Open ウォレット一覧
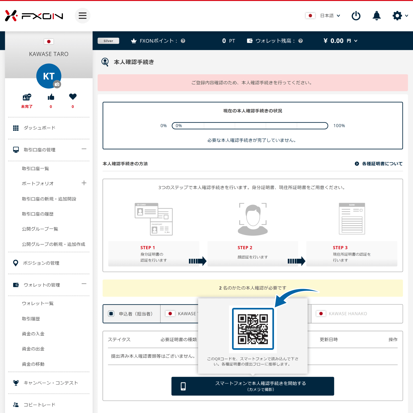The height and width of the screenshot is (413, 413). click(38, 303)
